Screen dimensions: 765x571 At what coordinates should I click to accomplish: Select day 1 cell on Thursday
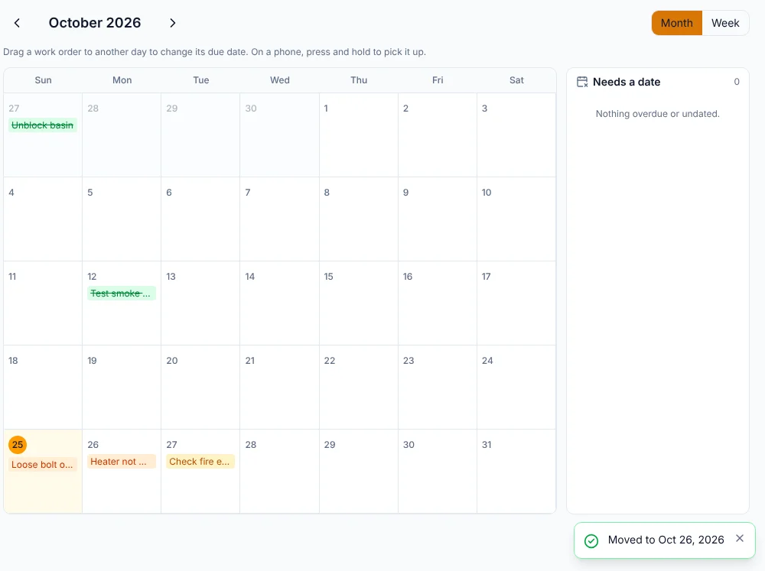coord(359,135)
